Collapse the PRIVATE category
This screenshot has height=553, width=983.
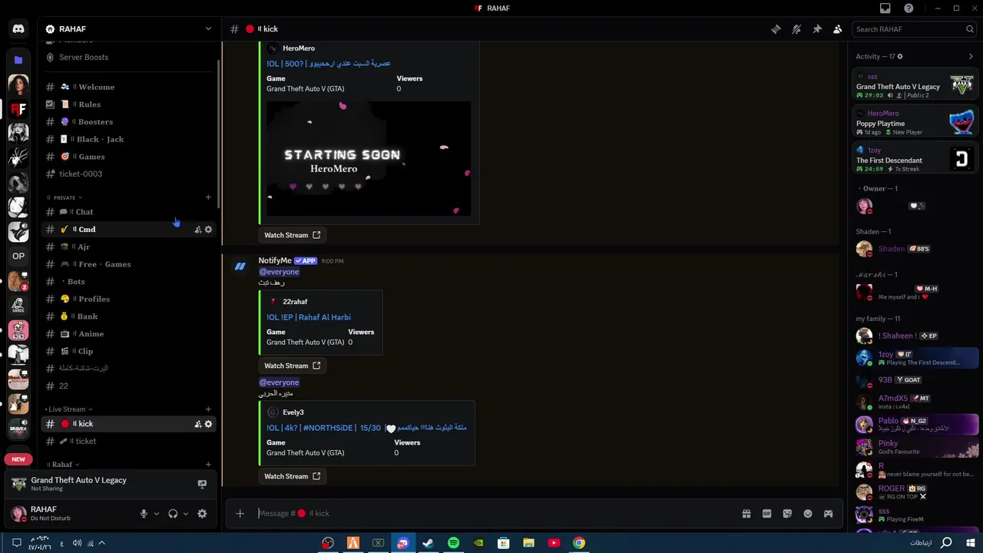65,197
